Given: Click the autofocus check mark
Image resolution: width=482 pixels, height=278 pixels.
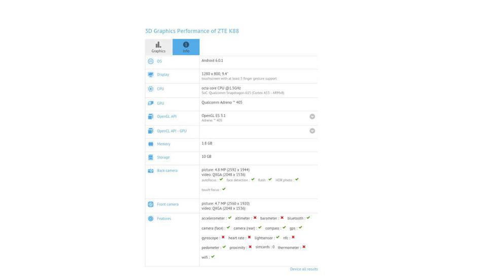Looking at the screenshot, I should 221,179.
